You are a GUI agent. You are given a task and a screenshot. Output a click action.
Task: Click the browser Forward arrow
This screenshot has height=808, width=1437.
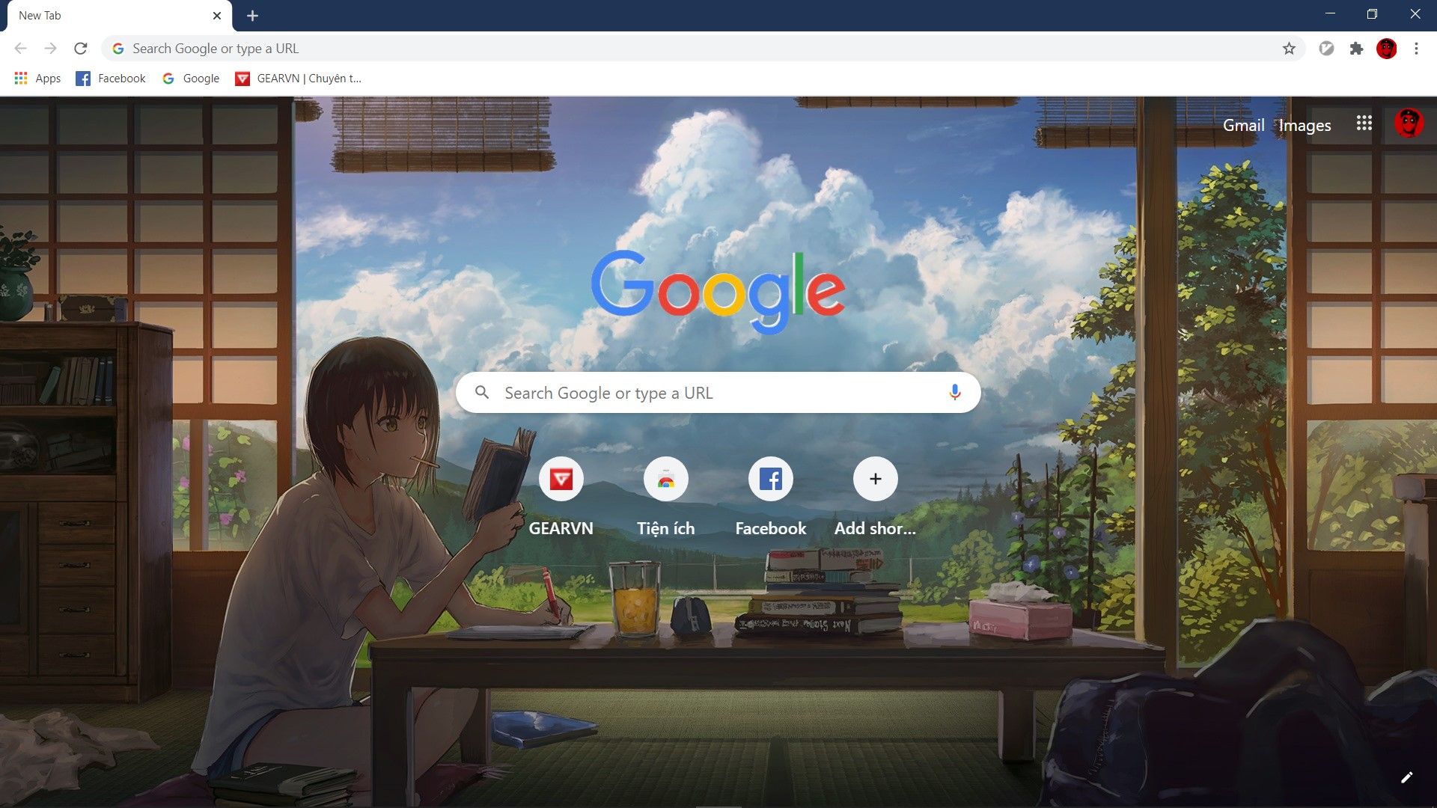(x=50, y=49)
